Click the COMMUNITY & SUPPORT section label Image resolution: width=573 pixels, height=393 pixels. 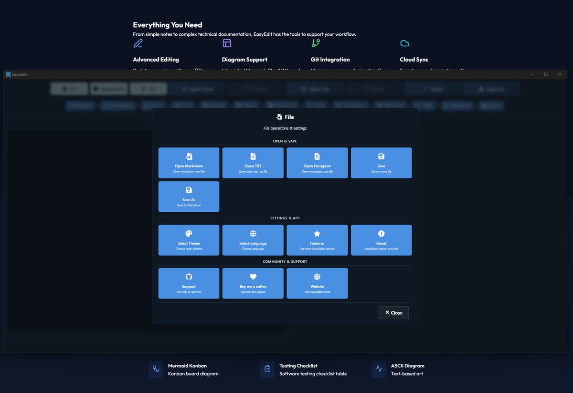coord(285,261)
